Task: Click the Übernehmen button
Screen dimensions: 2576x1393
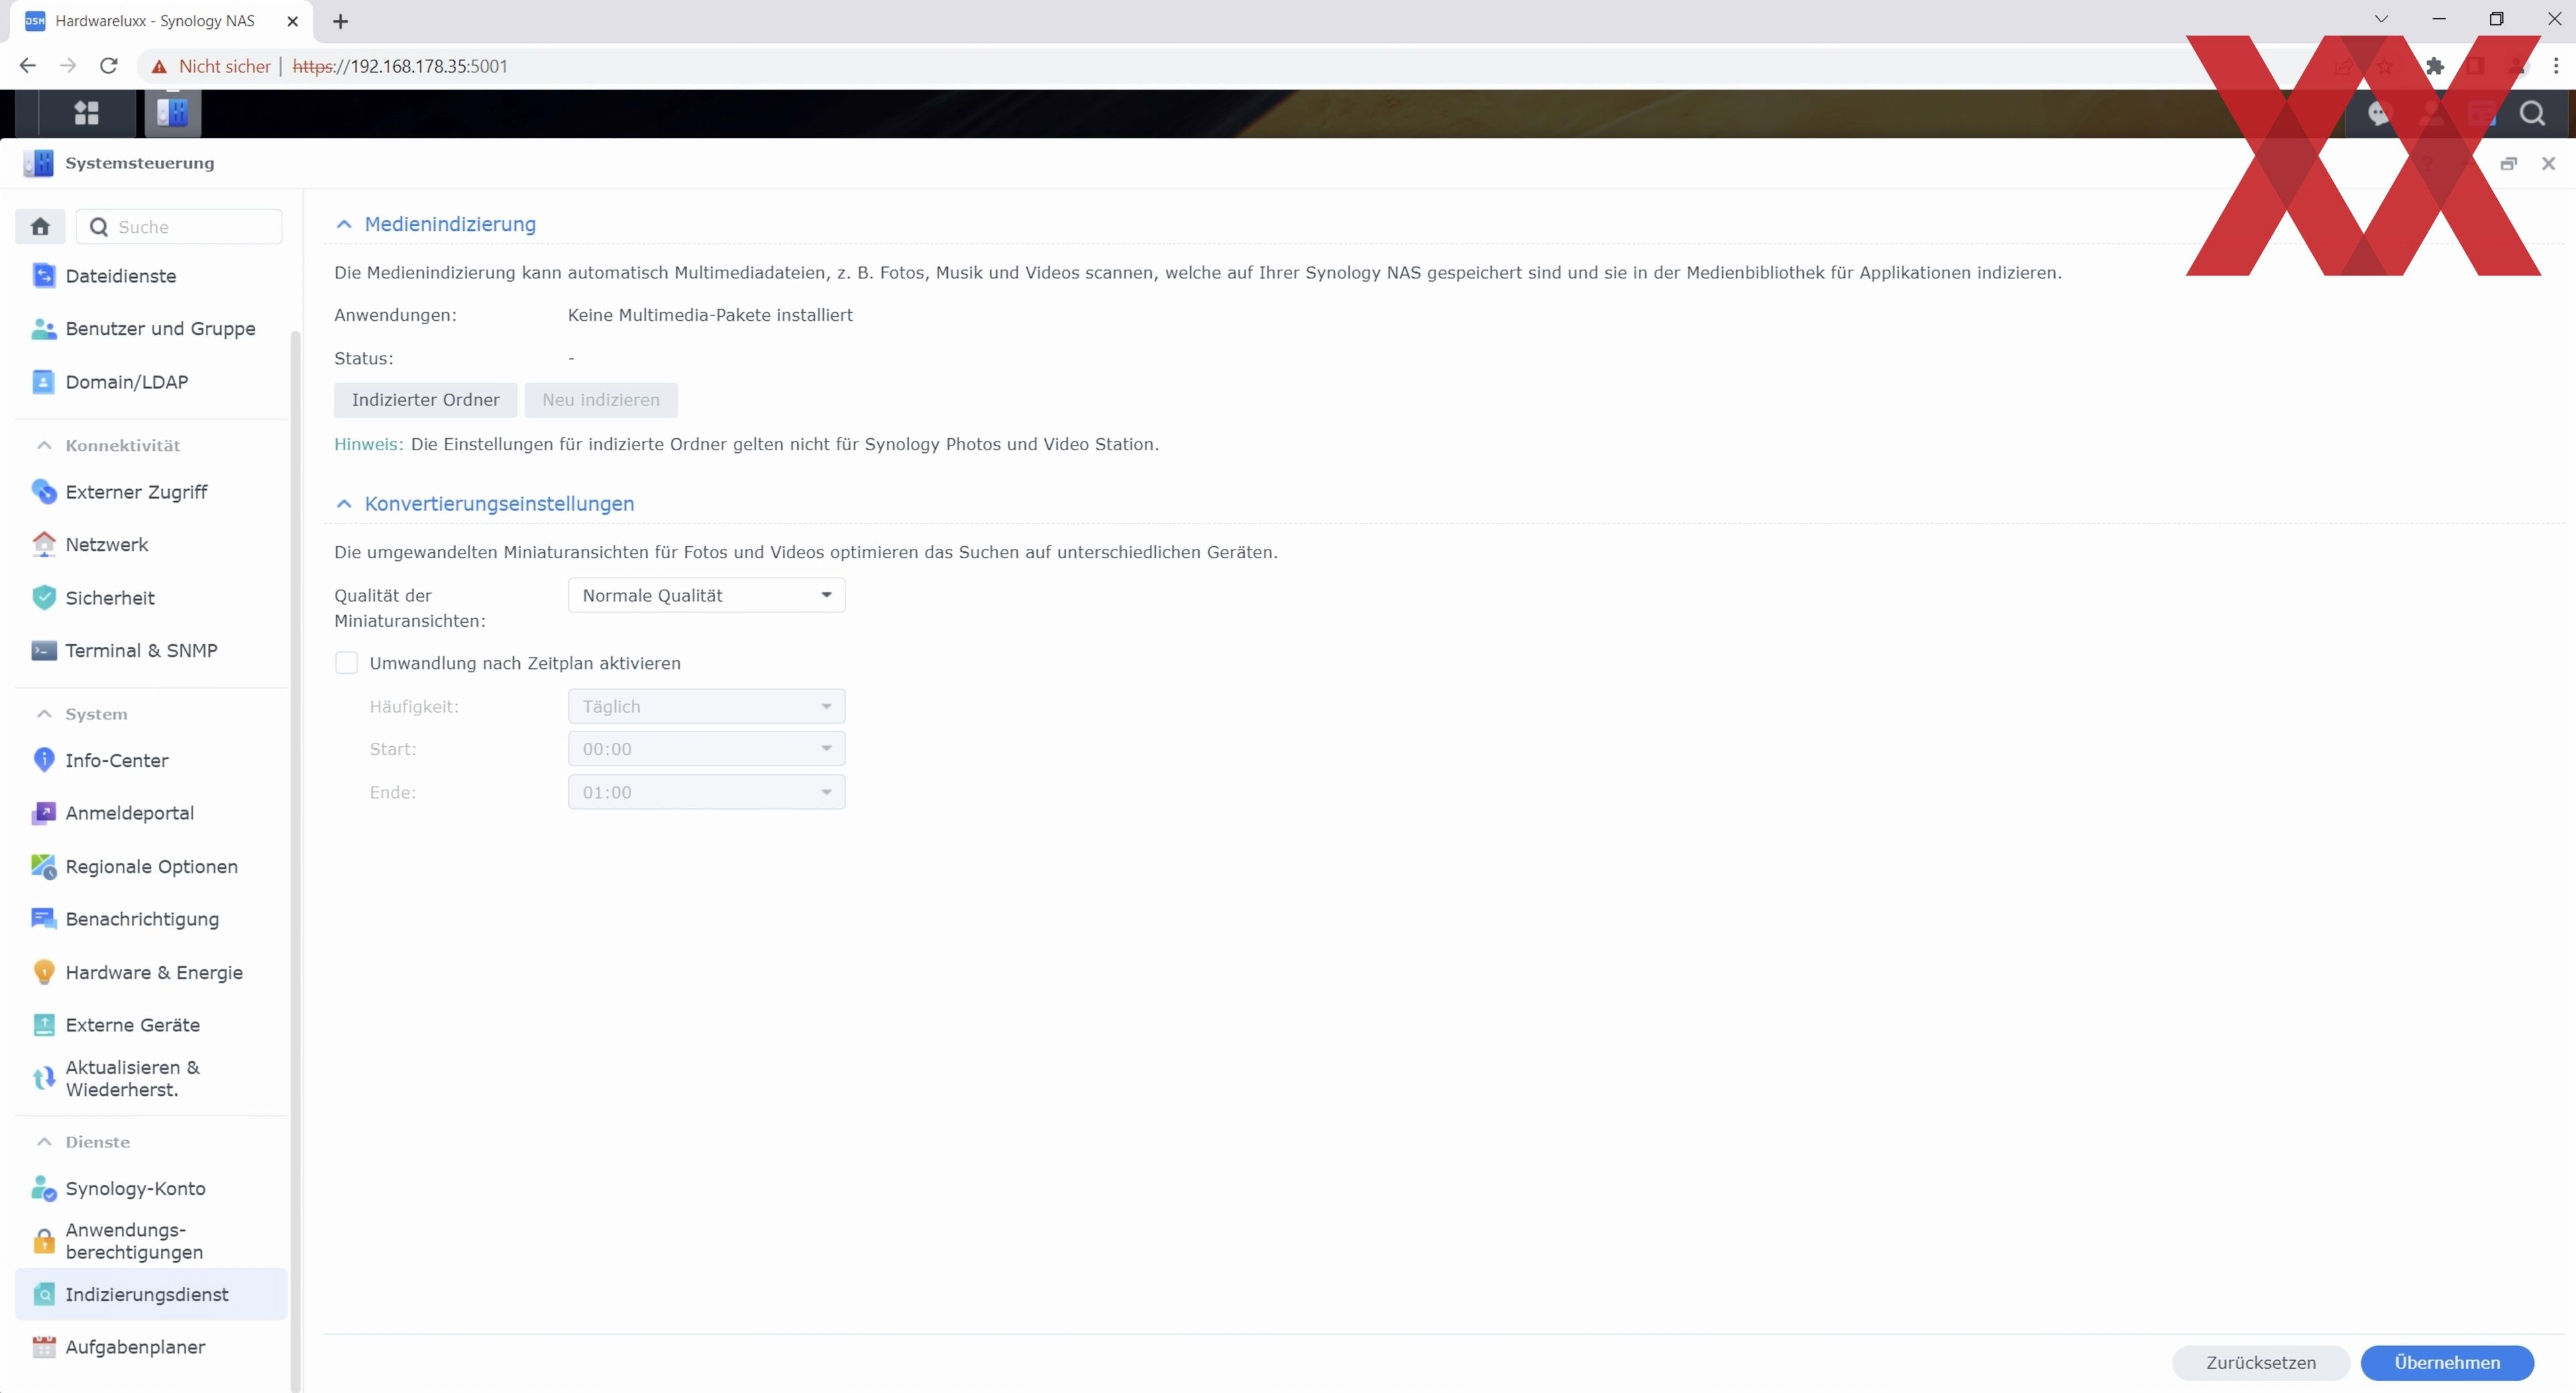Action: [x=2447, y=1362]
